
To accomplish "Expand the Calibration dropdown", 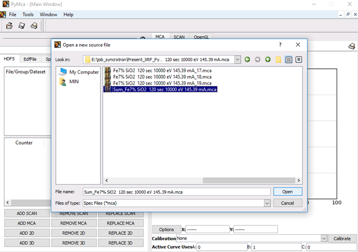I will (x=324, y=239).
